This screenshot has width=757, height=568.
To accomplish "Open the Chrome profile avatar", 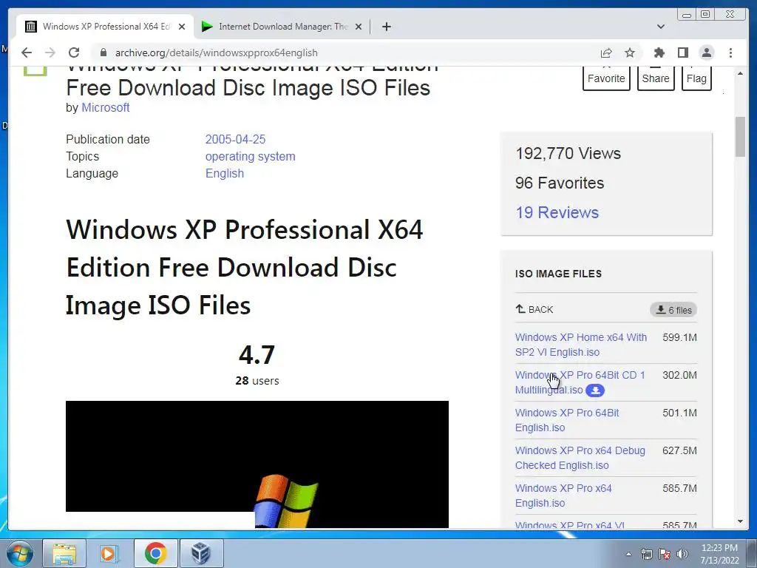I will click(x=706, y=53).
